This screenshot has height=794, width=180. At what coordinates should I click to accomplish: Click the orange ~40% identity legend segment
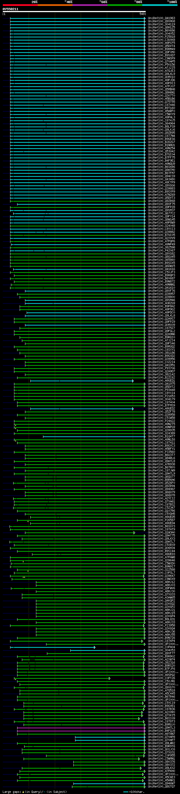tap(55, 5)
